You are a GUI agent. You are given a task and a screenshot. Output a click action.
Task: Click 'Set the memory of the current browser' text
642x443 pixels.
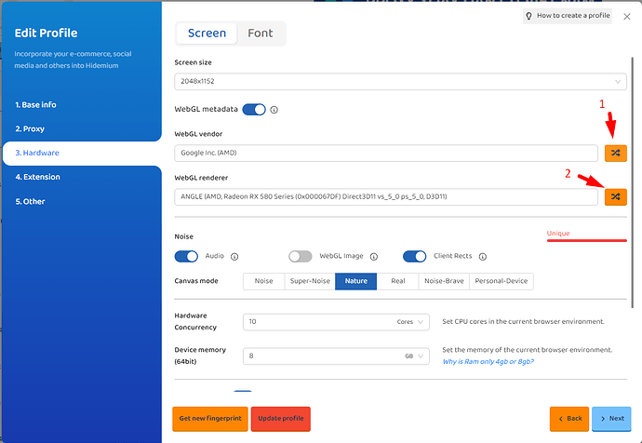pyautogui.click(x=527, y=350)
